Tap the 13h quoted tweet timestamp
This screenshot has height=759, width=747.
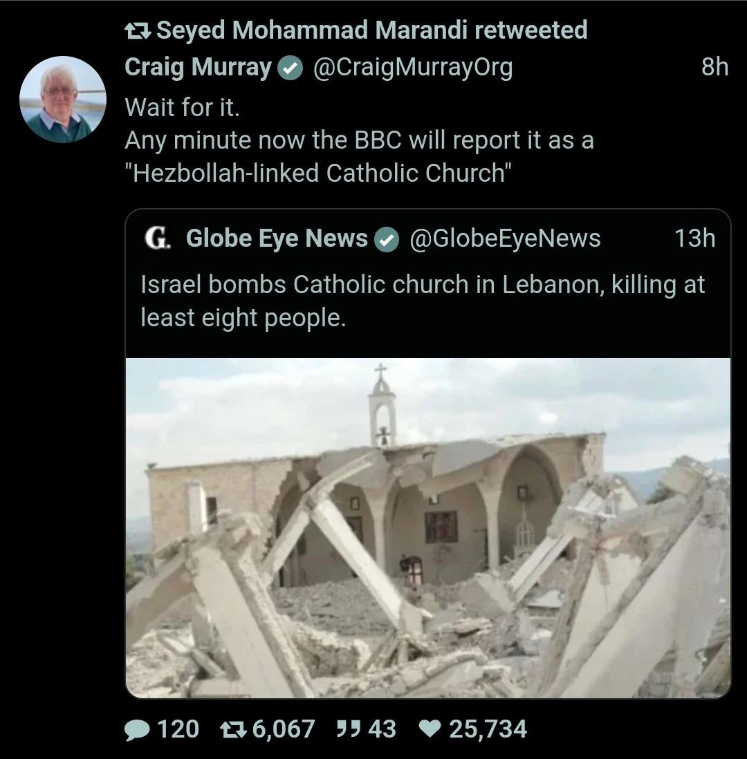pyautogui.click(x=694, y=238)
